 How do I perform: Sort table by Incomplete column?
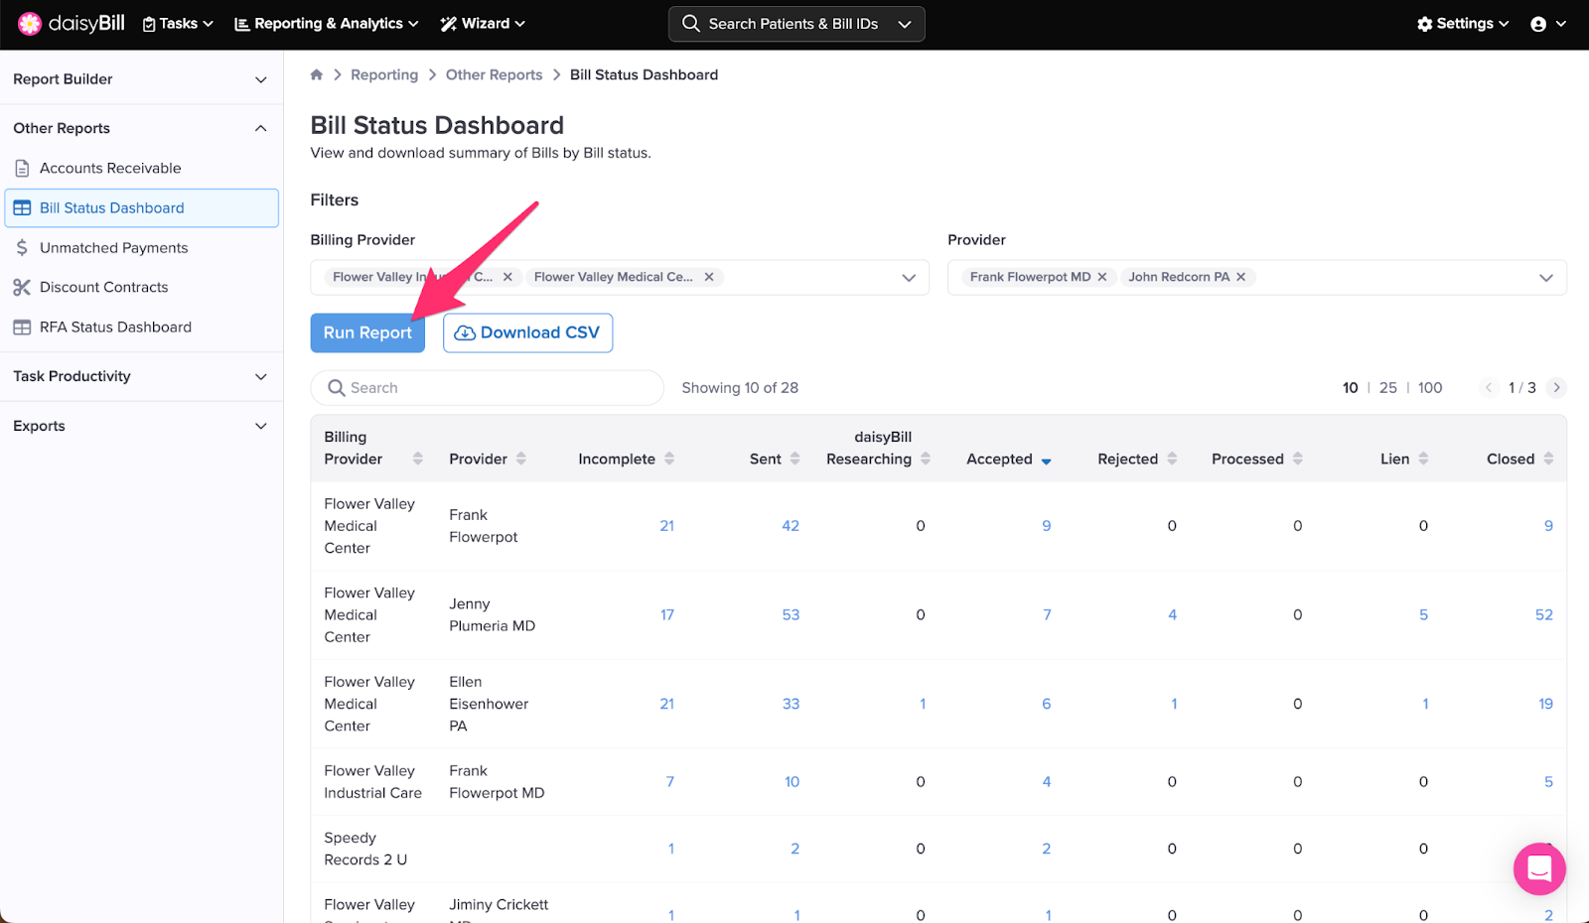tap(669, 459)
